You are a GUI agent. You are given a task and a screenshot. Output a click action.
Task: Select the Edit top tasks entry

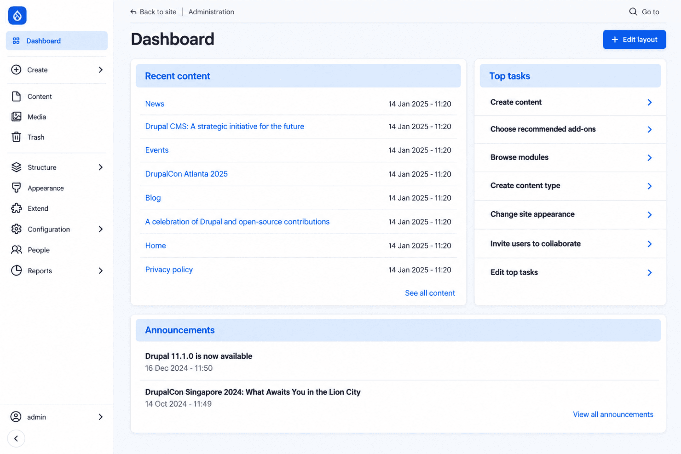(570, 272)
